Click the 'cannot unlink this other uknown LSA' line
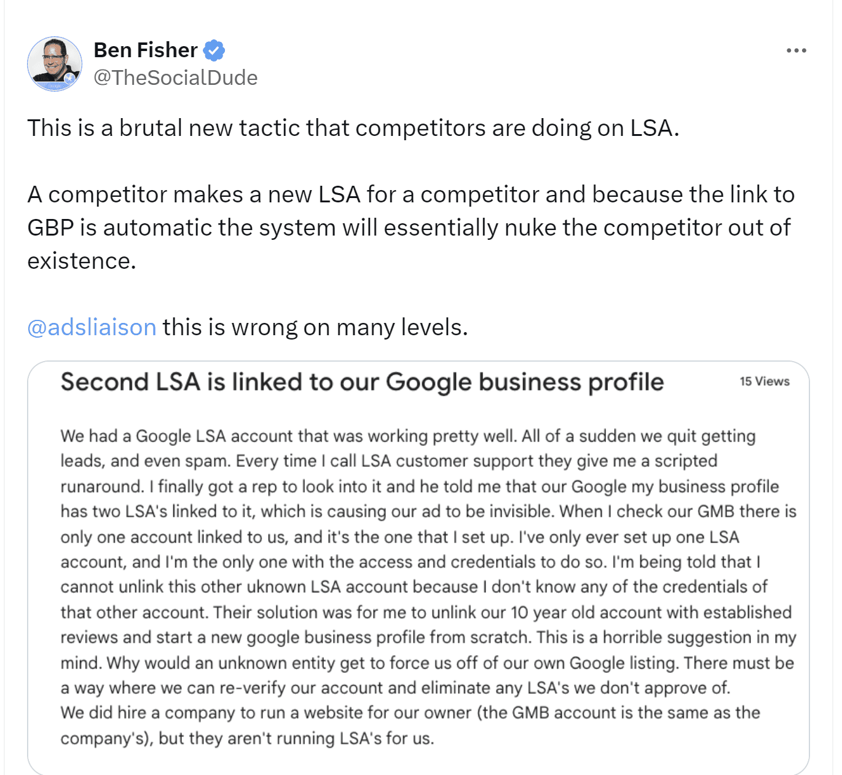Image resolution: width=842 pixels, height=775 pixels. click(x=414, y=587)
